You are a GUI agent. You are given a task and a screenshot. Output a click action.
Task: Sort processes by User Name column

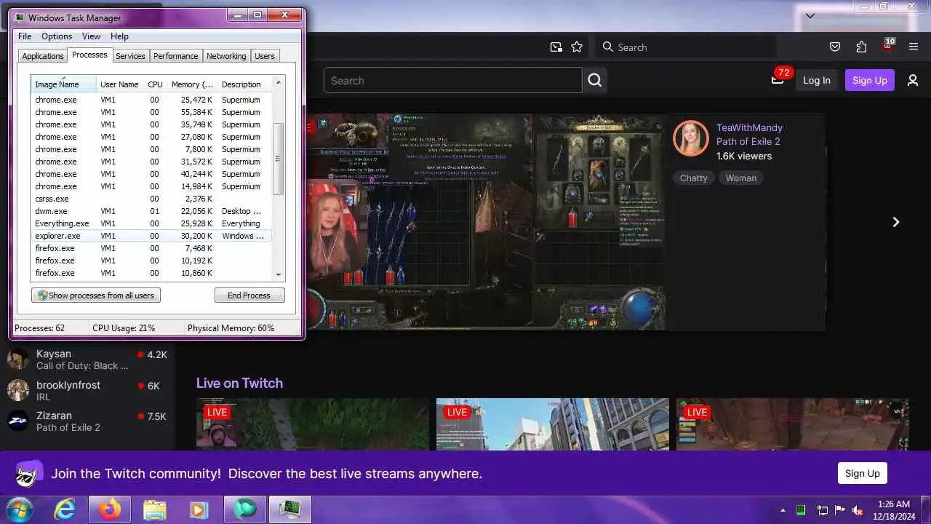(119, 84)
